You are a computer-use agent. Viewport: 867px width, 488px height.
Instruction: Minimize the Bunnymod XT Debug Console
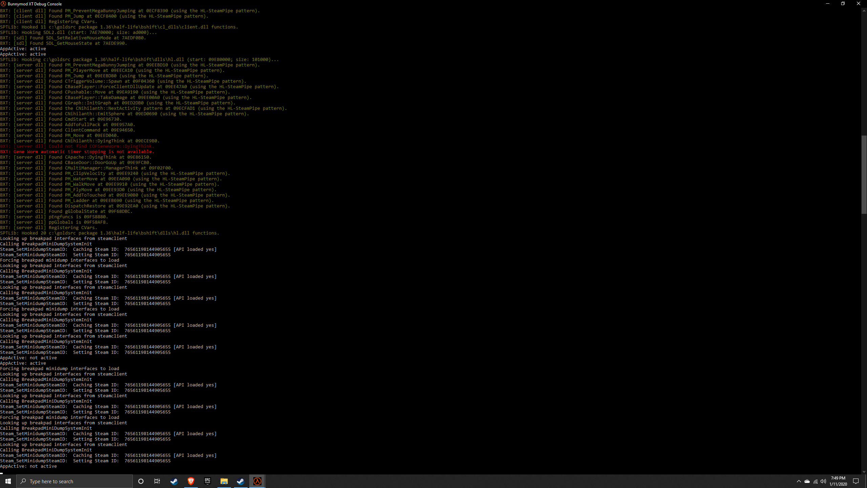(828, 4)
